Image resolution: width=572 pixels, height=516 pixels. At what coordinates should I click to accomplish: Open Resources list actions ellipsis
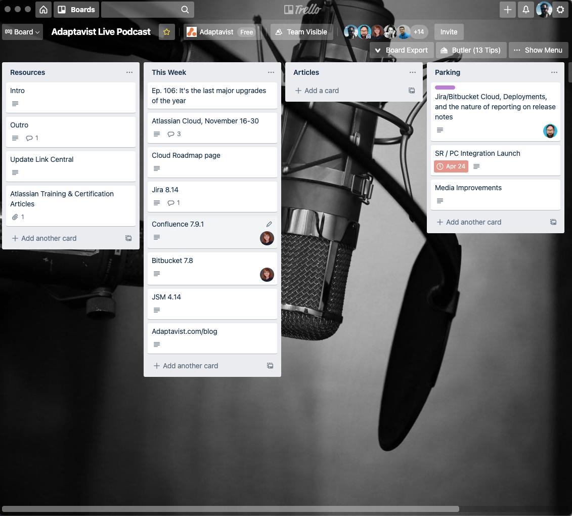pos(129,72)
